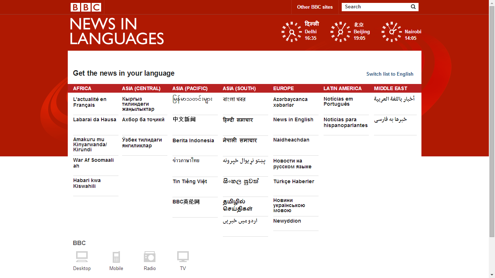This screenshot has width=495, height=278.
Task: Open Notícias em Português link
Action: pos(338,101)
